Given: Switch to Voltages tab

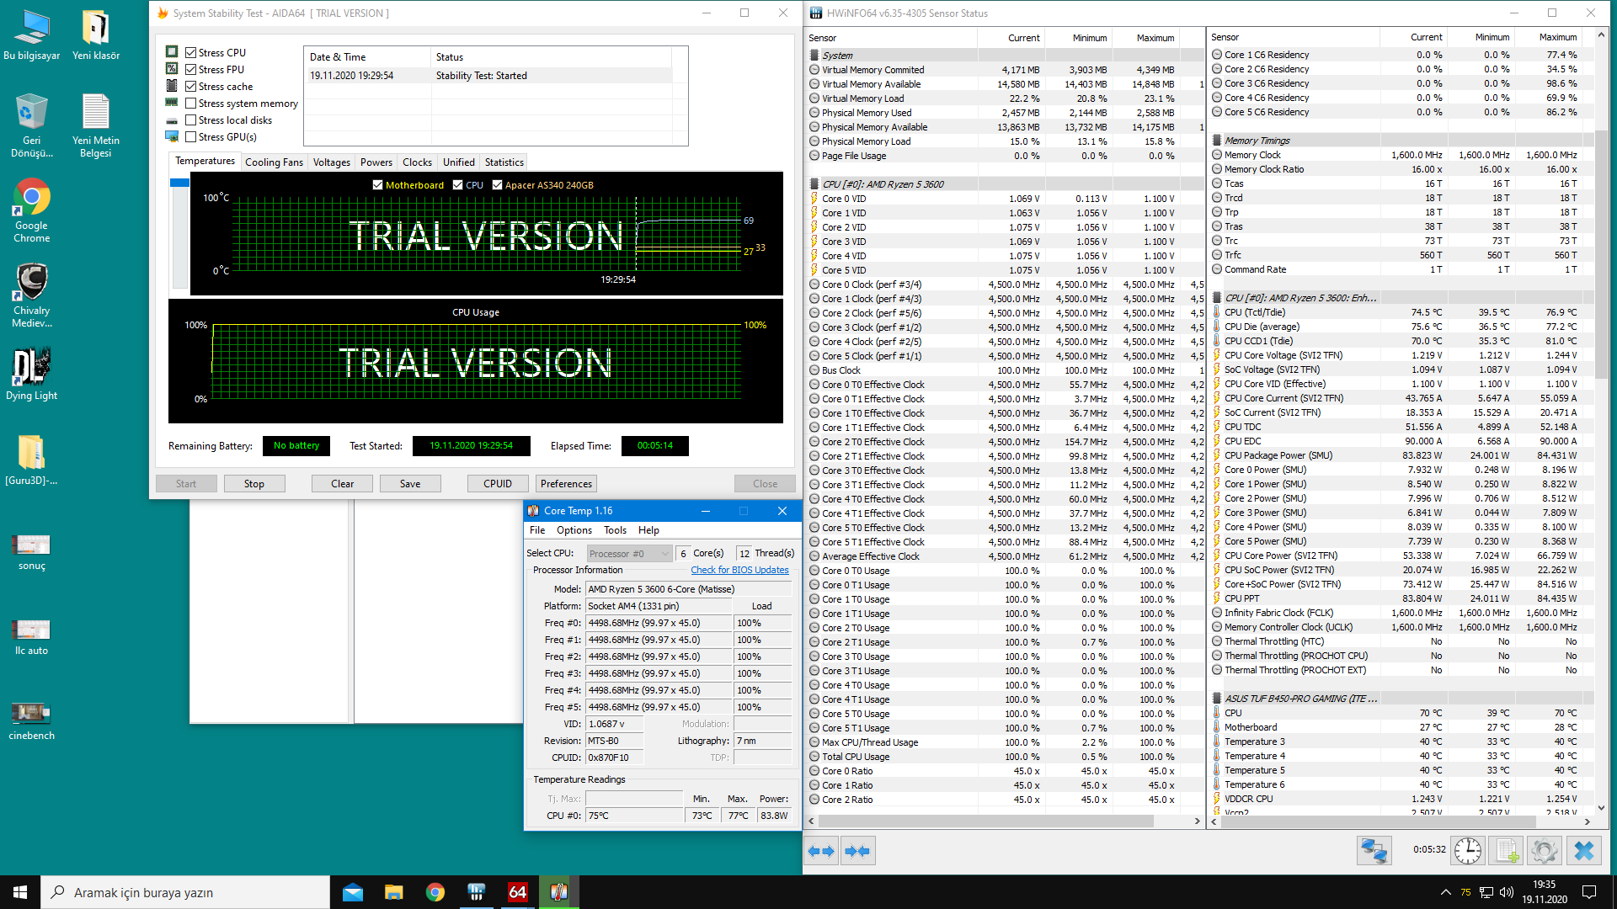Looking at the screenshot, I should point(331,162).
